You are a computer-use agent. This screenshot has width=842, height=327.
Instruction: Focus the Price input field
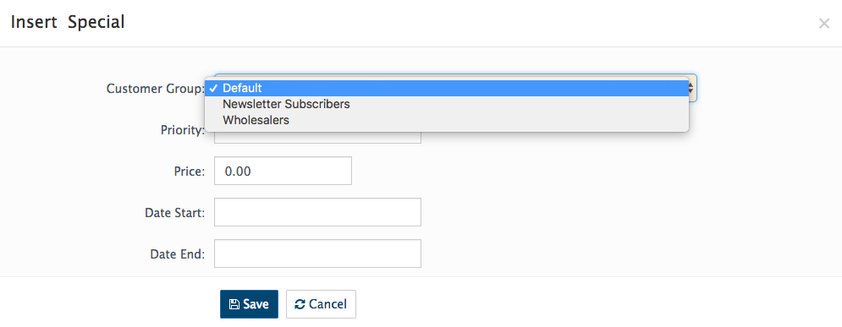click(283, 171)
